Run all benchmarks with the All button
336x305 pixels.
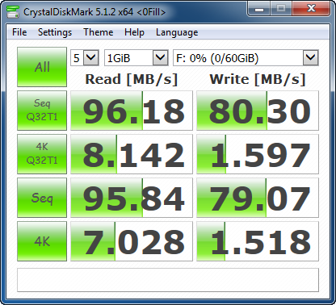coord(42,67)
